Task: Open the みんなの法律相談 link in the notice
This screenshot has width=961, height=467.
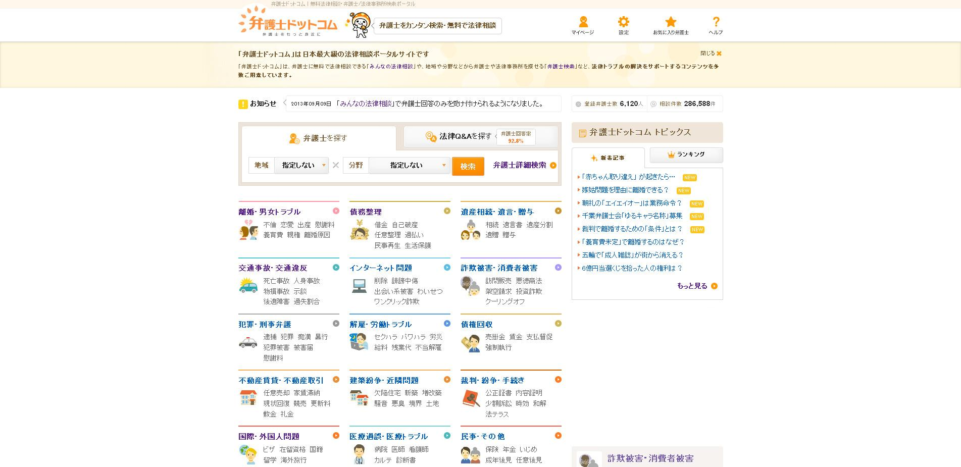Action: (366, 103)
